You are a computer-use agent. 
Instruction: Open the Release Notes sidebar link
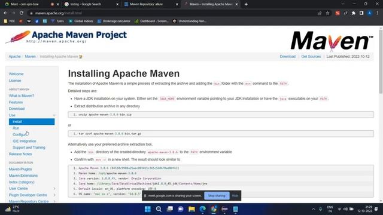(x=20, y=154)
